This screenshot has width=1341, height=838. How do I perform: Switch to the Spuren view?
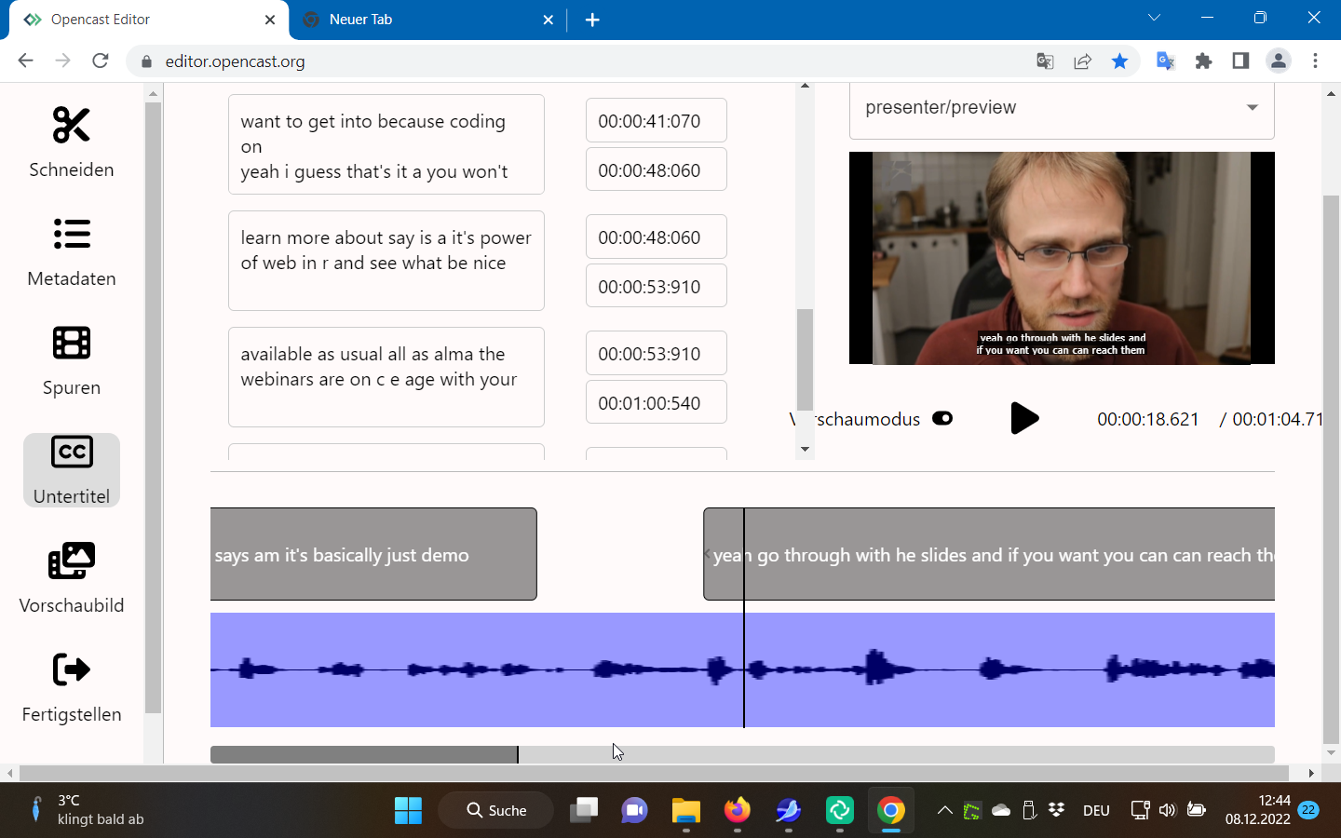pyautogui.click(x=71, y=361)
